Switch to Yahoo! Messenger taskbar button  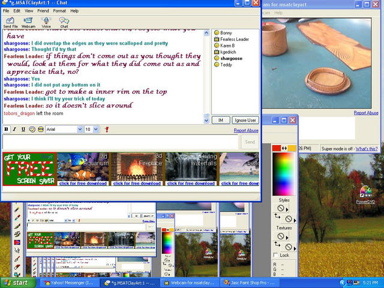[70, 283]
